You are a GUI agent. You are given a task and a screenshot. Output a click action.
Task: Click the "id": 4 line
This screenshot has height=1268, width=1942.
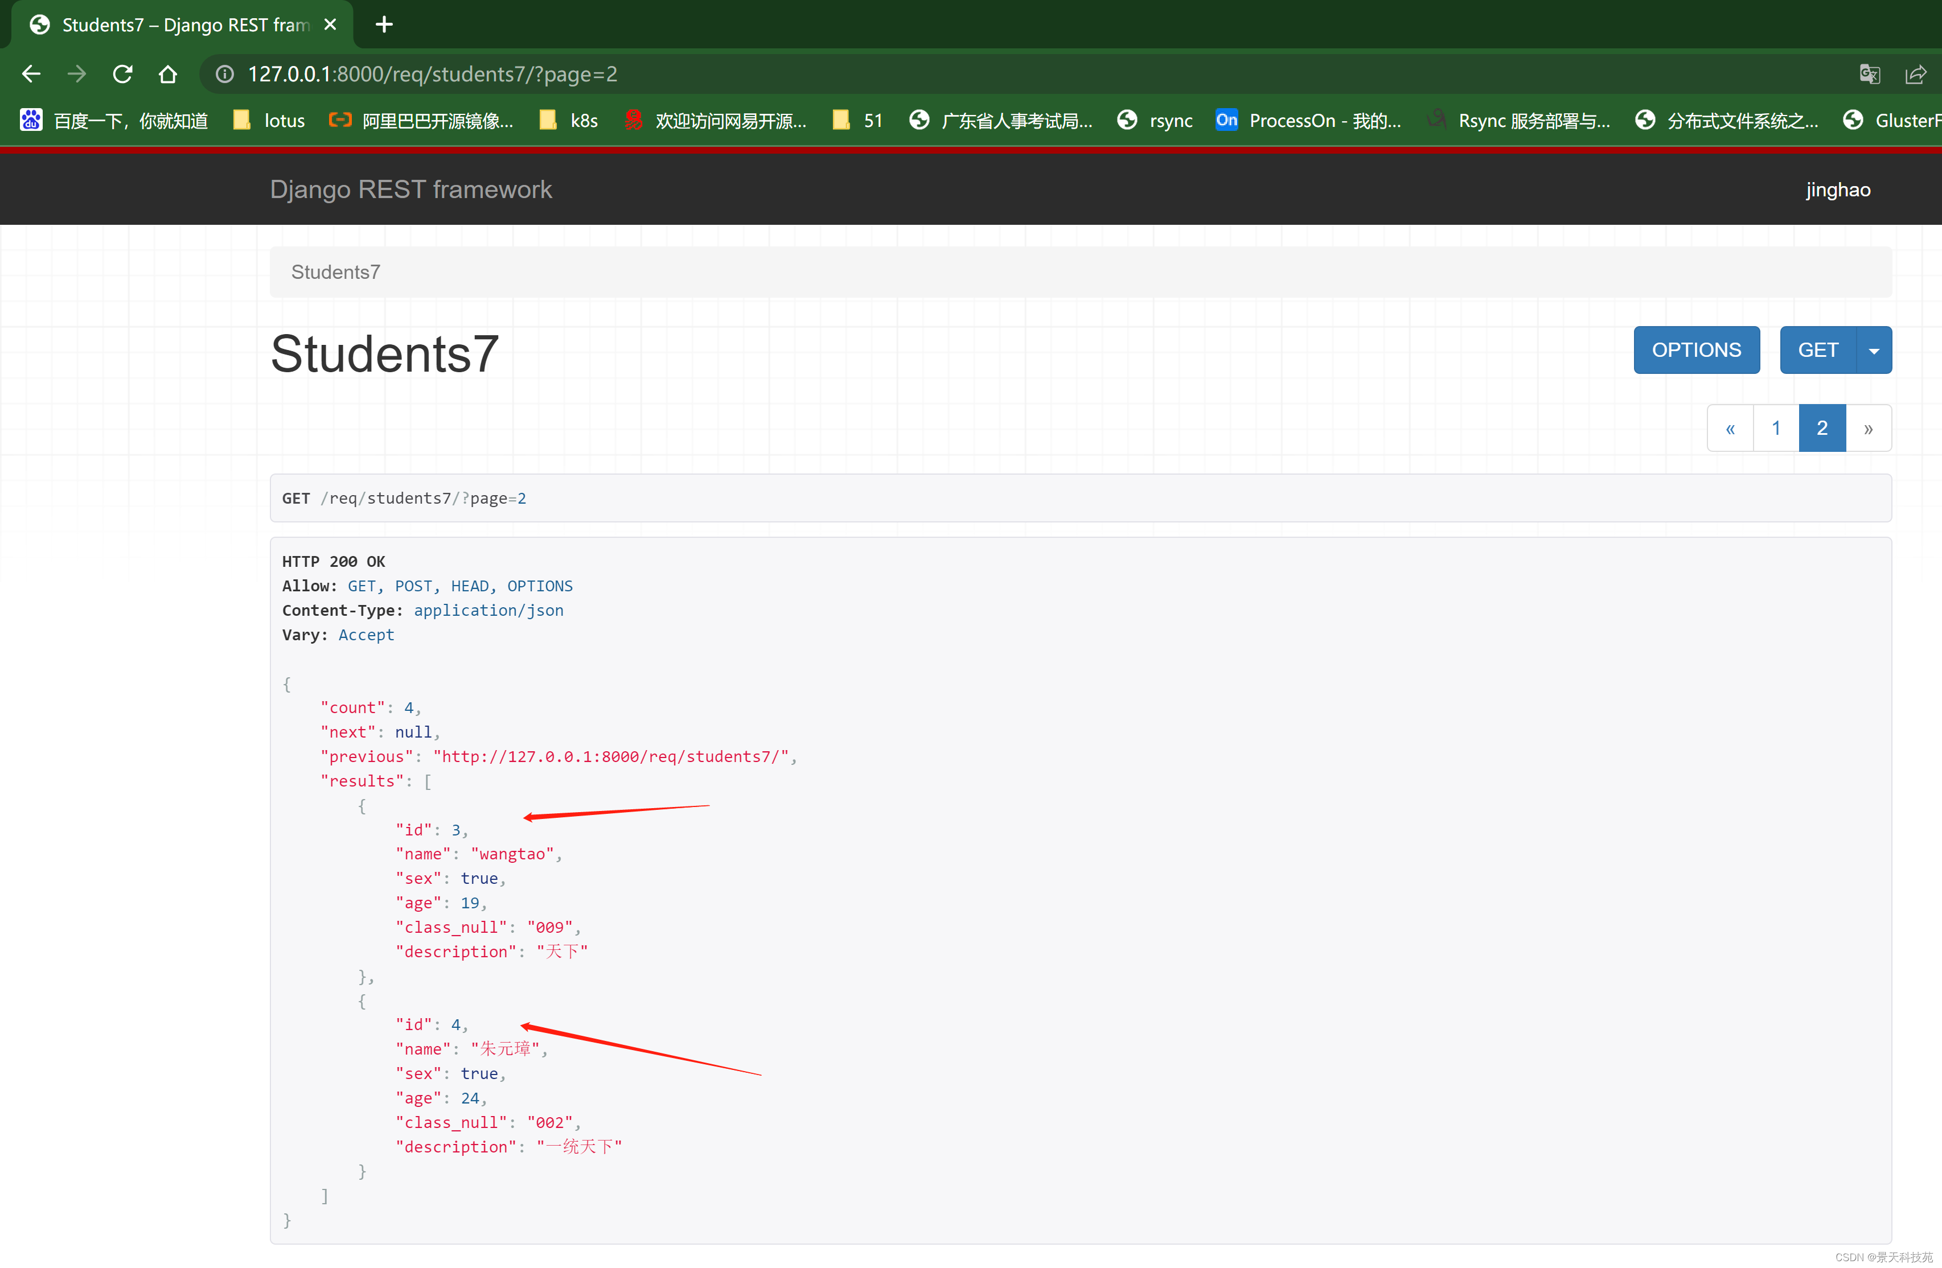pyautogui.click(x=432, y=1025)
